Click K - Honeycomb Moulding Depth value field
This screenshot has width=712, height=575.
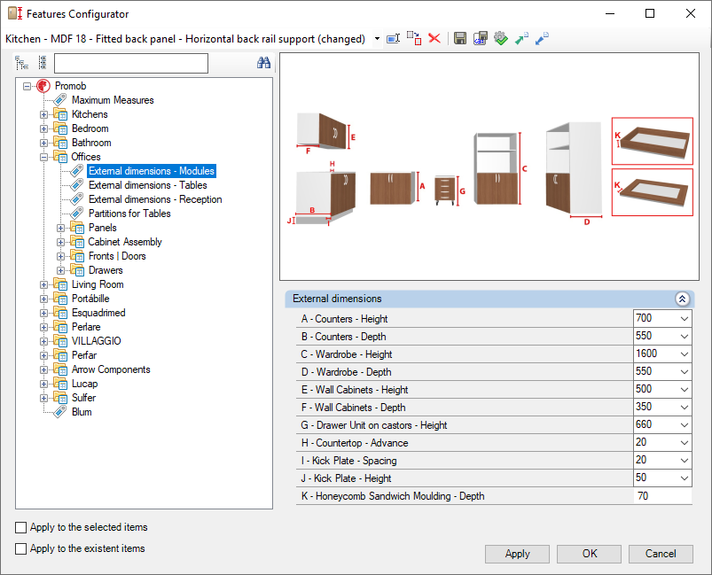662,495
